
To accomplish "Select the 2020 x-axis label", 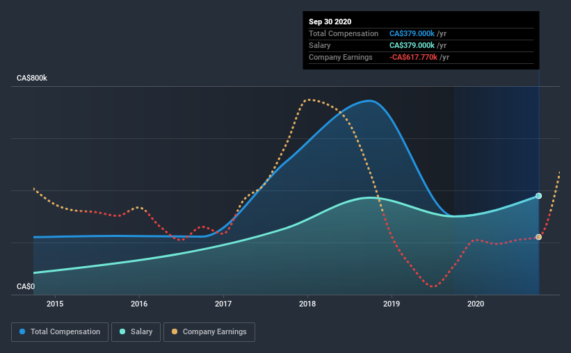I will tap(476, 304).
